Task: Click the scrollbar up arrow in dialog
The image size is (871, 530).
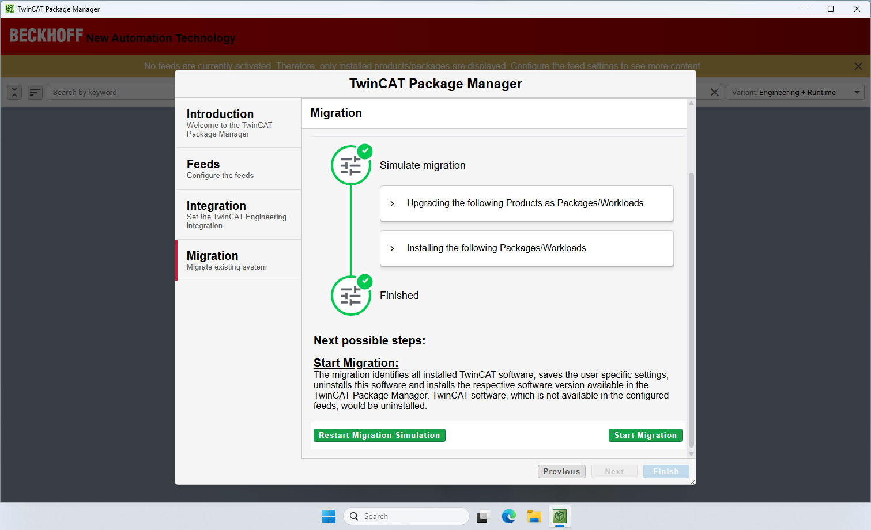Action: coord(691,103)
